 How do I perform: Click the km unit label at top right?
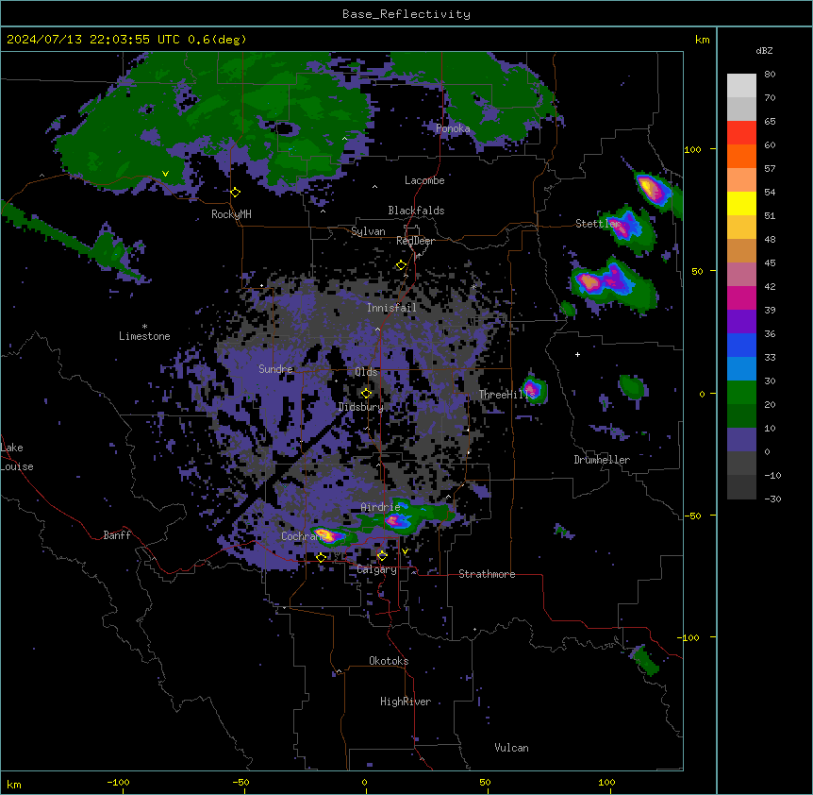[702, 40]
